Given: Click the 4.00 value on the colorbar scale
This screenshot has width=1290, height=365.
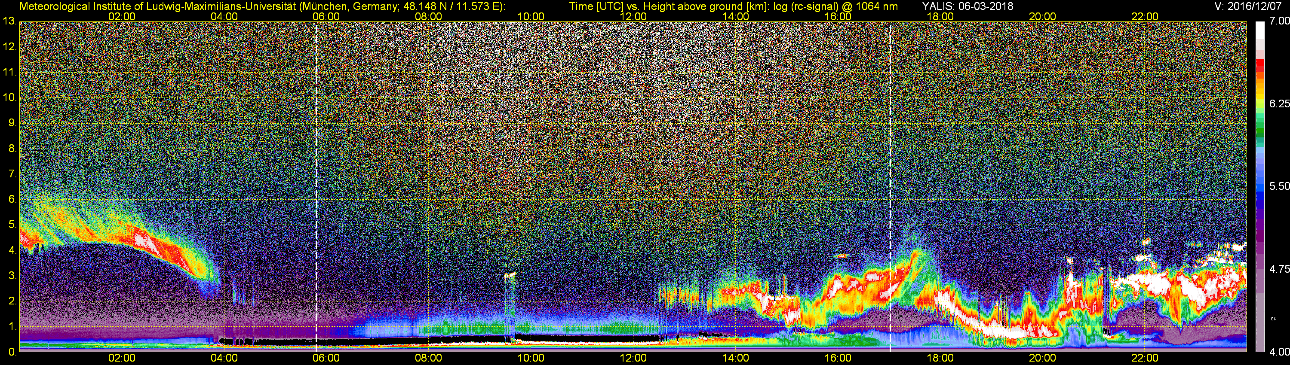Looking at the screenshot, I should (1280, 352).
